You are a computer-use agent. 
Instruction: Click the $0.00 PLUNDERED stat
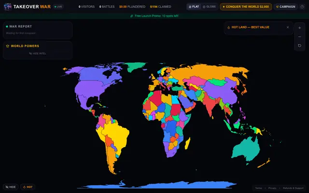[132, 7]
